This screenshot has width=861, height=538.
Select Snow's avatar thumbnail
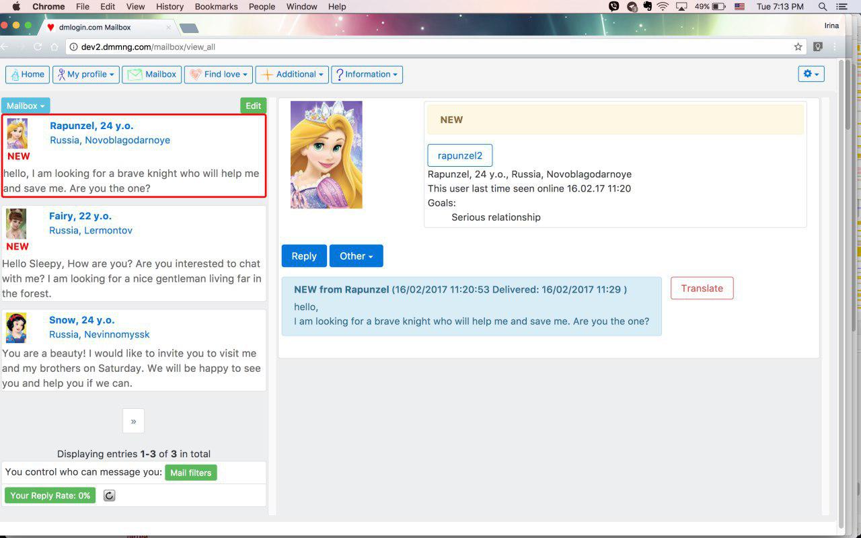click(x=16, y=328)
